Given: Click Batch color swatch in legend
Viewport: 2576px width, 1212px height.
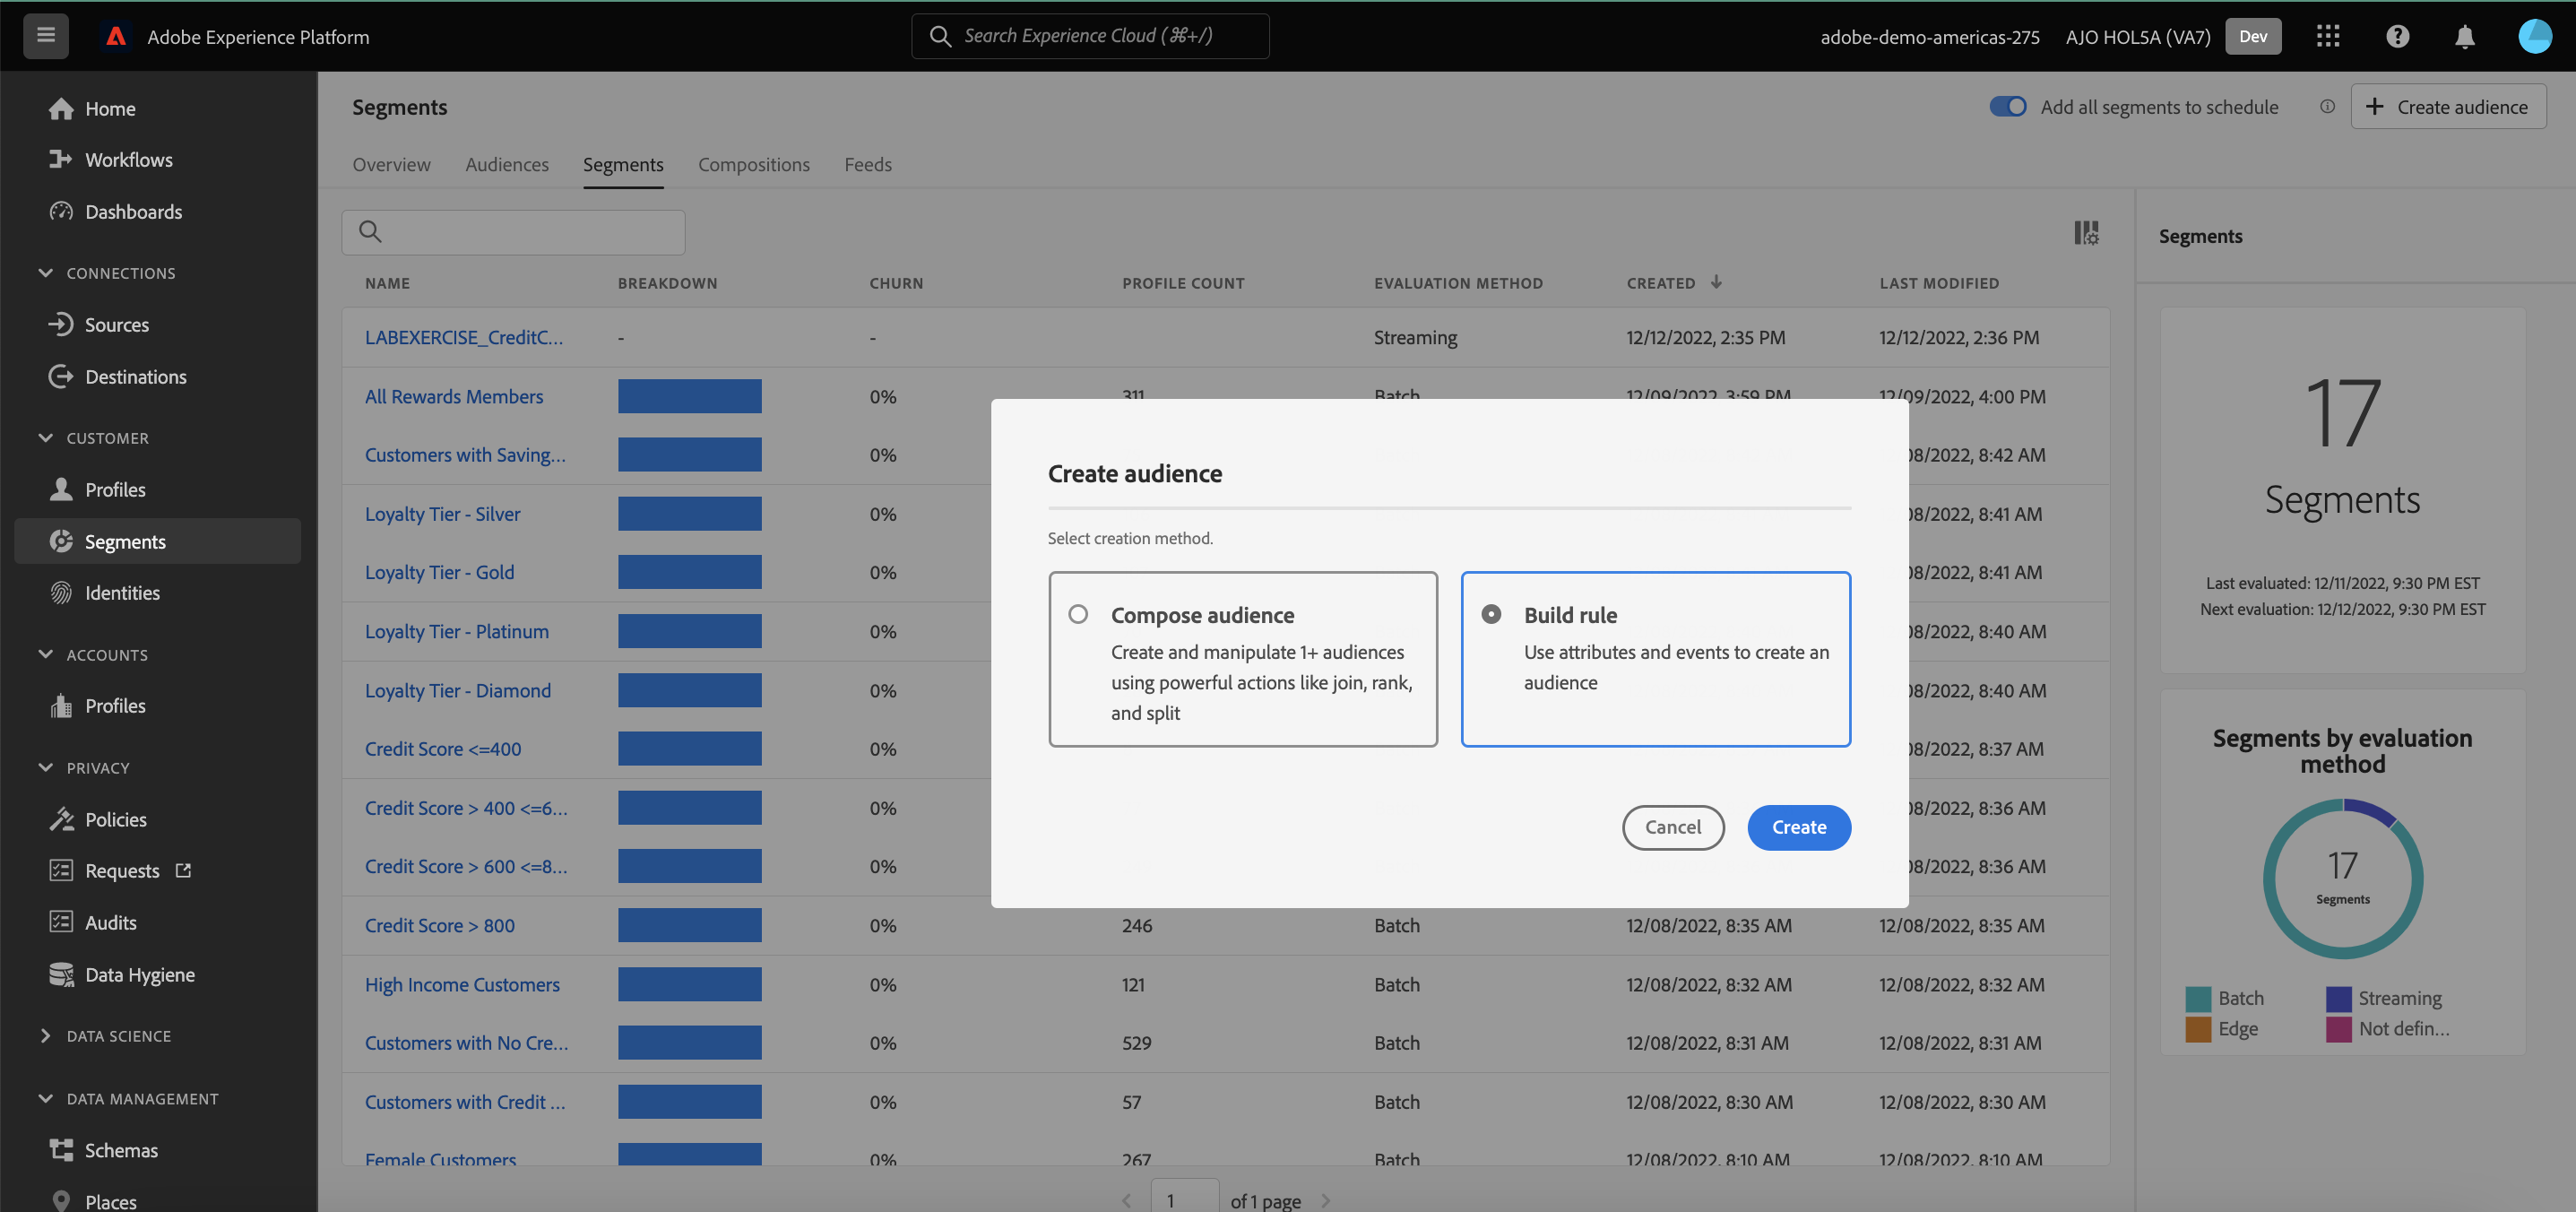Looking at the screenshot, I should tap(2197, 998).
